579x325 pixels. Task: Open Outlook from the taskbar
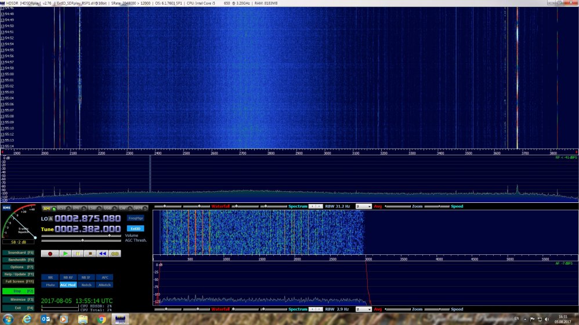45,319
